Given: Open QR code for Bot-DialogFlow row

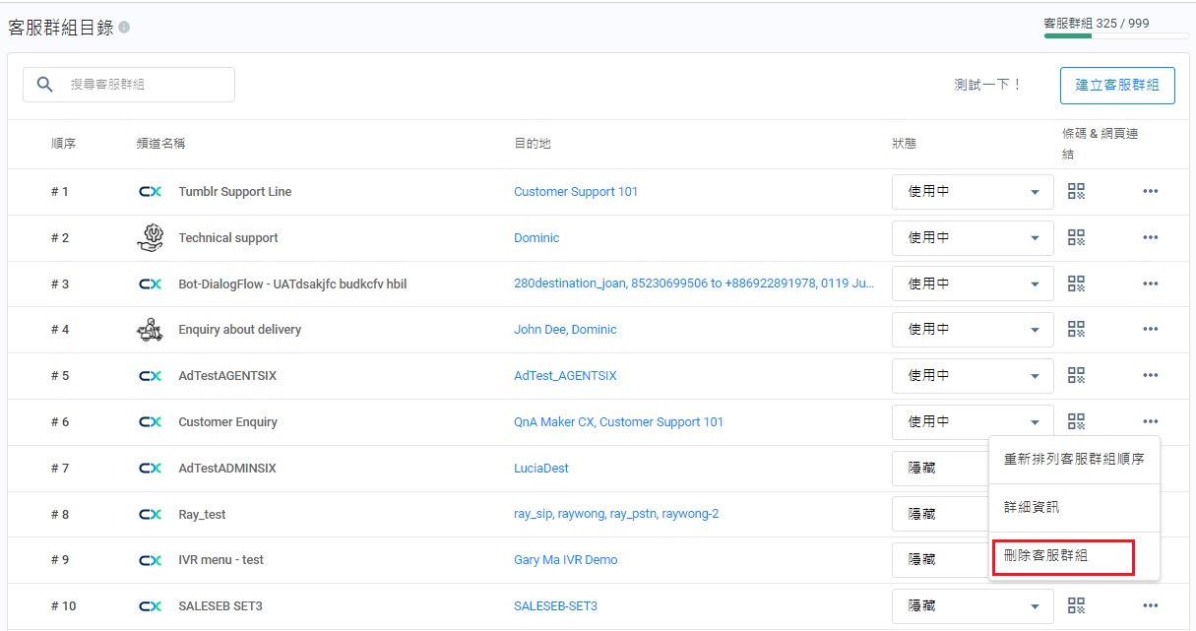Looking at the screenshot, I should tap(1076, 284).
